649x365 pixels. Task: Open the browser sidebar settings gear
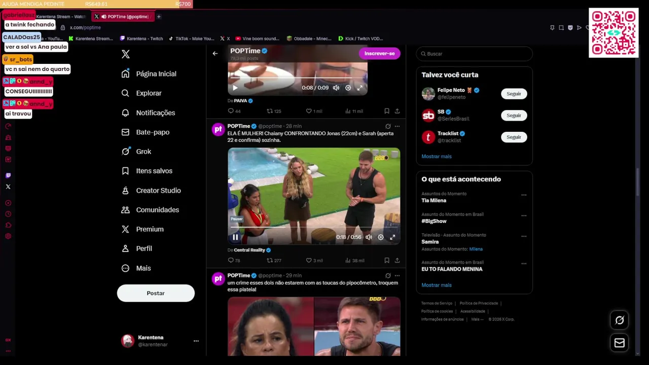point(8,236)
